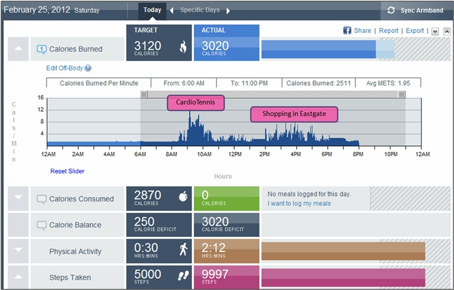Click 'Avg METS: 1.95' value
The height and width of the screenshot is (290, 454).
(x=388, y=83)
